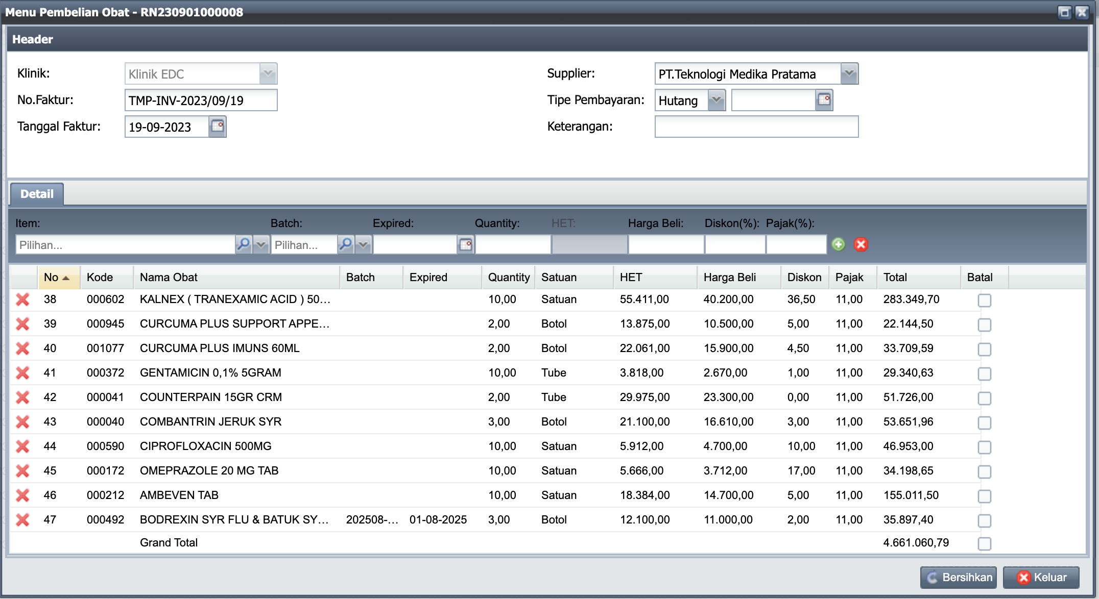Expand the Item Pilihan dropdown arrow

[261, 245]
